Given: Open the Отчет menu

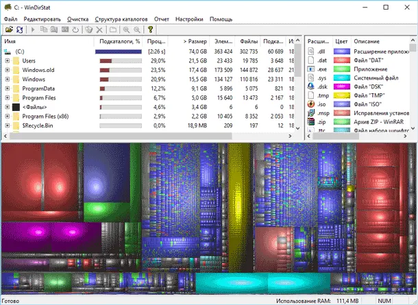Looking at the screenshot, I should point(162,19).
